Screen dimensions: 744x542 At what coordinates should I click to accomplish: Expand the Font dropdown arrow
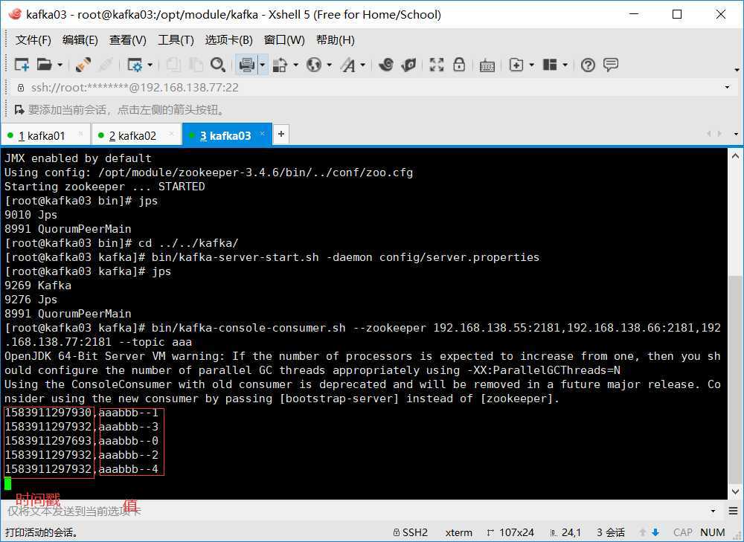[363, 65]
